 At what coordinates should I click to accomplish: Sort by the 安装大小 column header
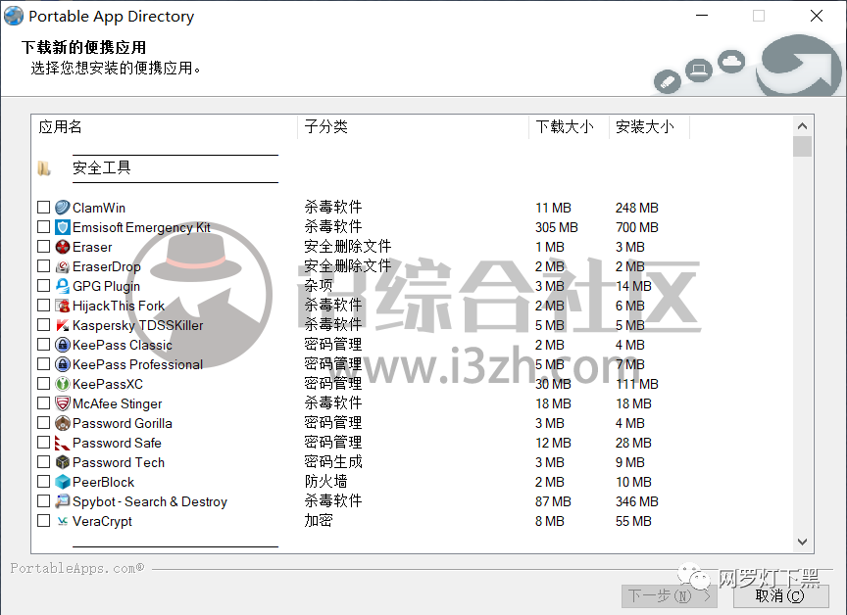point(649,127)
